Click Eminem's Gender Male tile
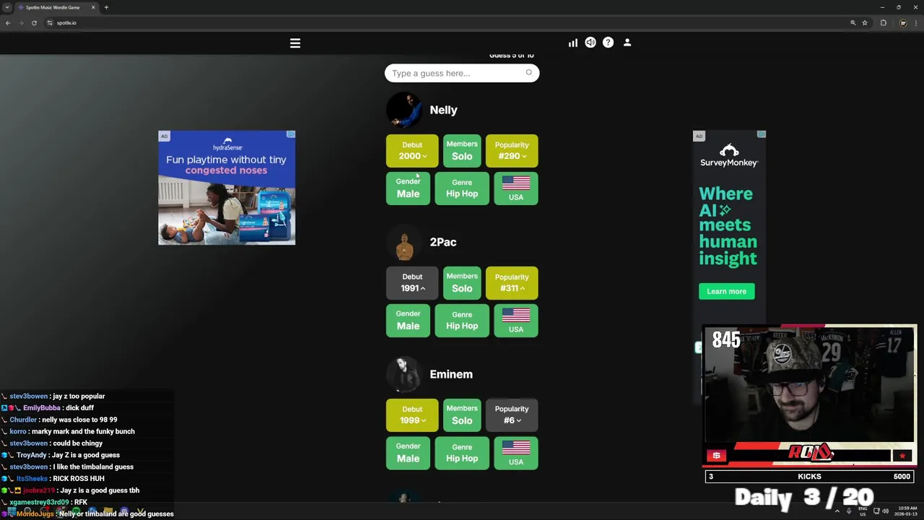This screenshot has width=924, height=520. point(408,453)
